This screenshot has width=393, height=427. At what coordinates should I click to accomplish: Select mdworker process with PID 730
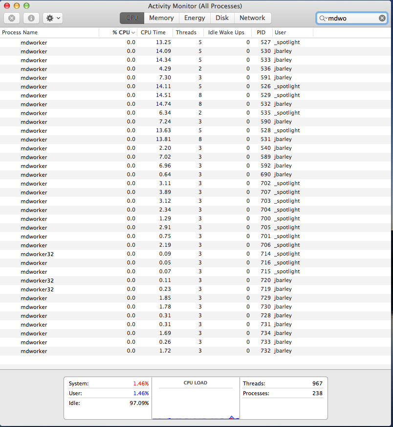196,307
